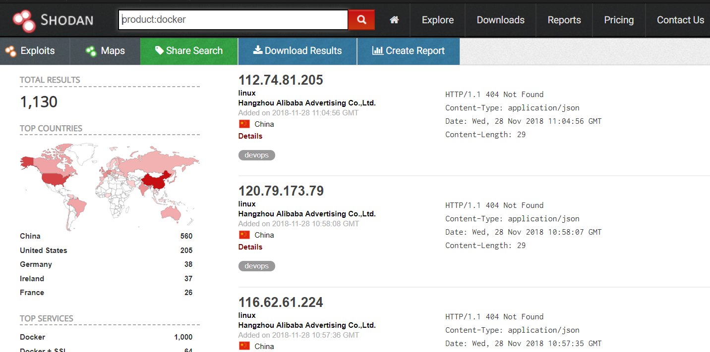Click China flag under 112.74.81.205
Image resolution: width=710 pixels, height=352 pixels.
click(244, 124)
